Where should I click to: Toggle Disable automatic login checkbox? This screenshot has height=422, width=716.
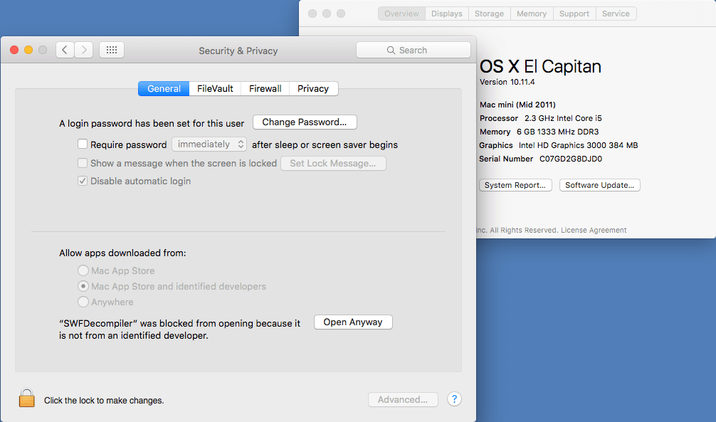click(83, 181)
